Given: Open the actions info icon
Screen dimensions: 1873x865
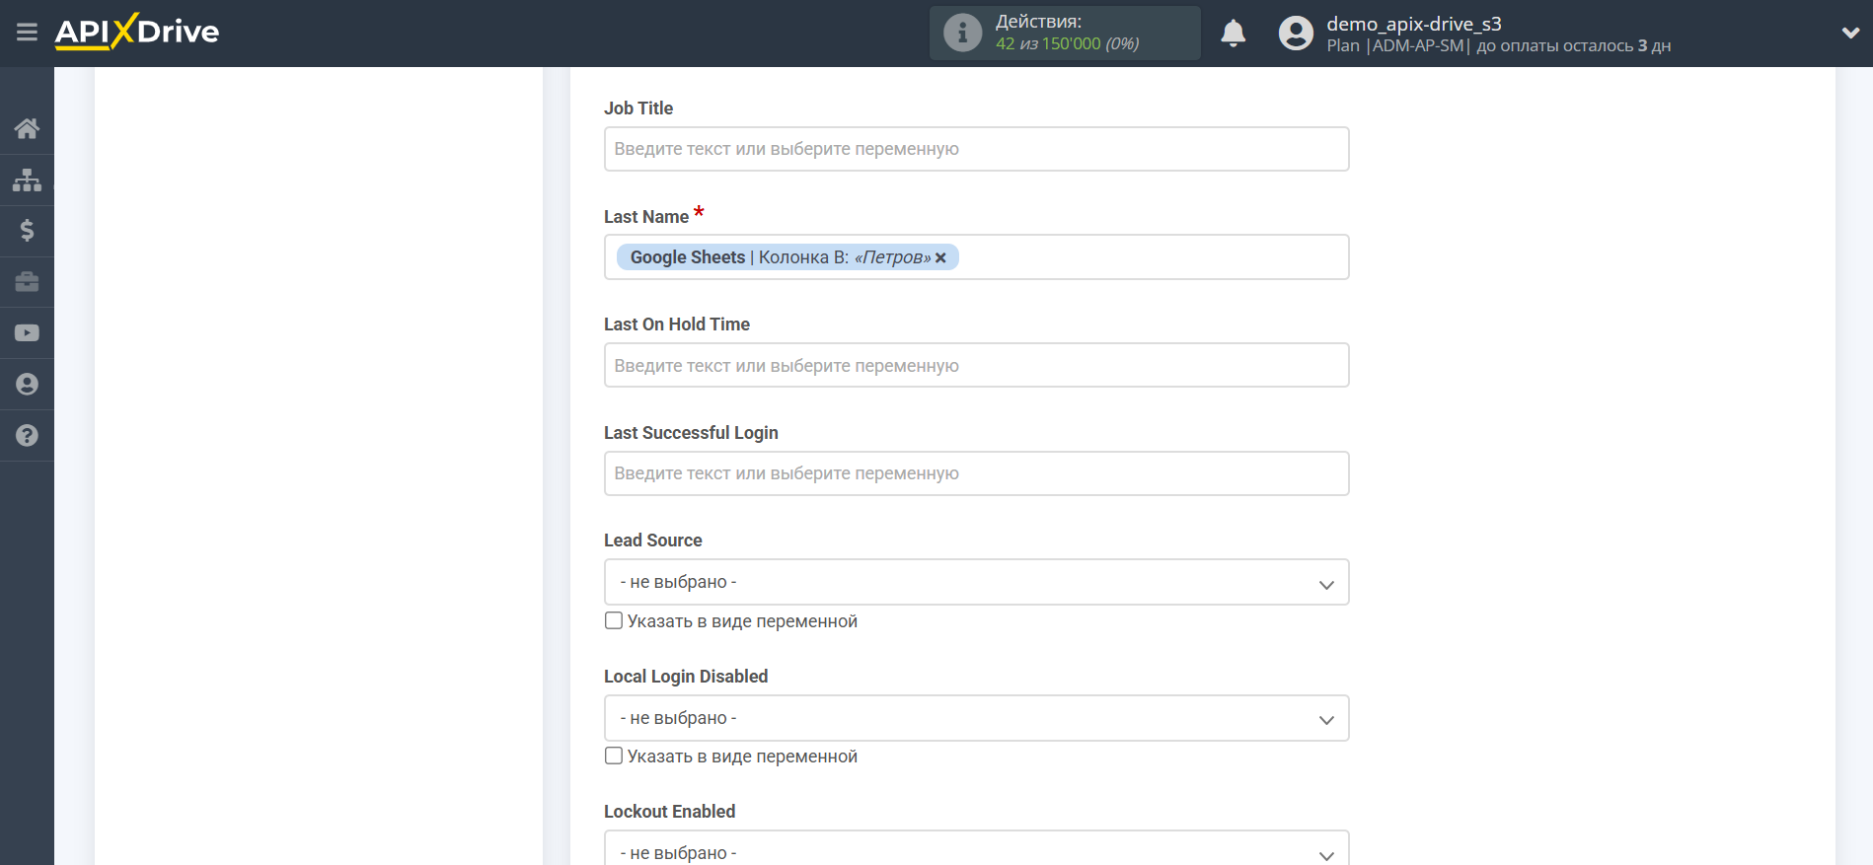Looking at the screenshot, I should point(962,33).
